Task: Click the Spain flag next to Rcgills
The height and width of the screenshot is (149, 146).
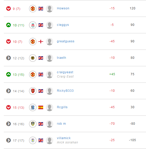Action: click(41, 107)
